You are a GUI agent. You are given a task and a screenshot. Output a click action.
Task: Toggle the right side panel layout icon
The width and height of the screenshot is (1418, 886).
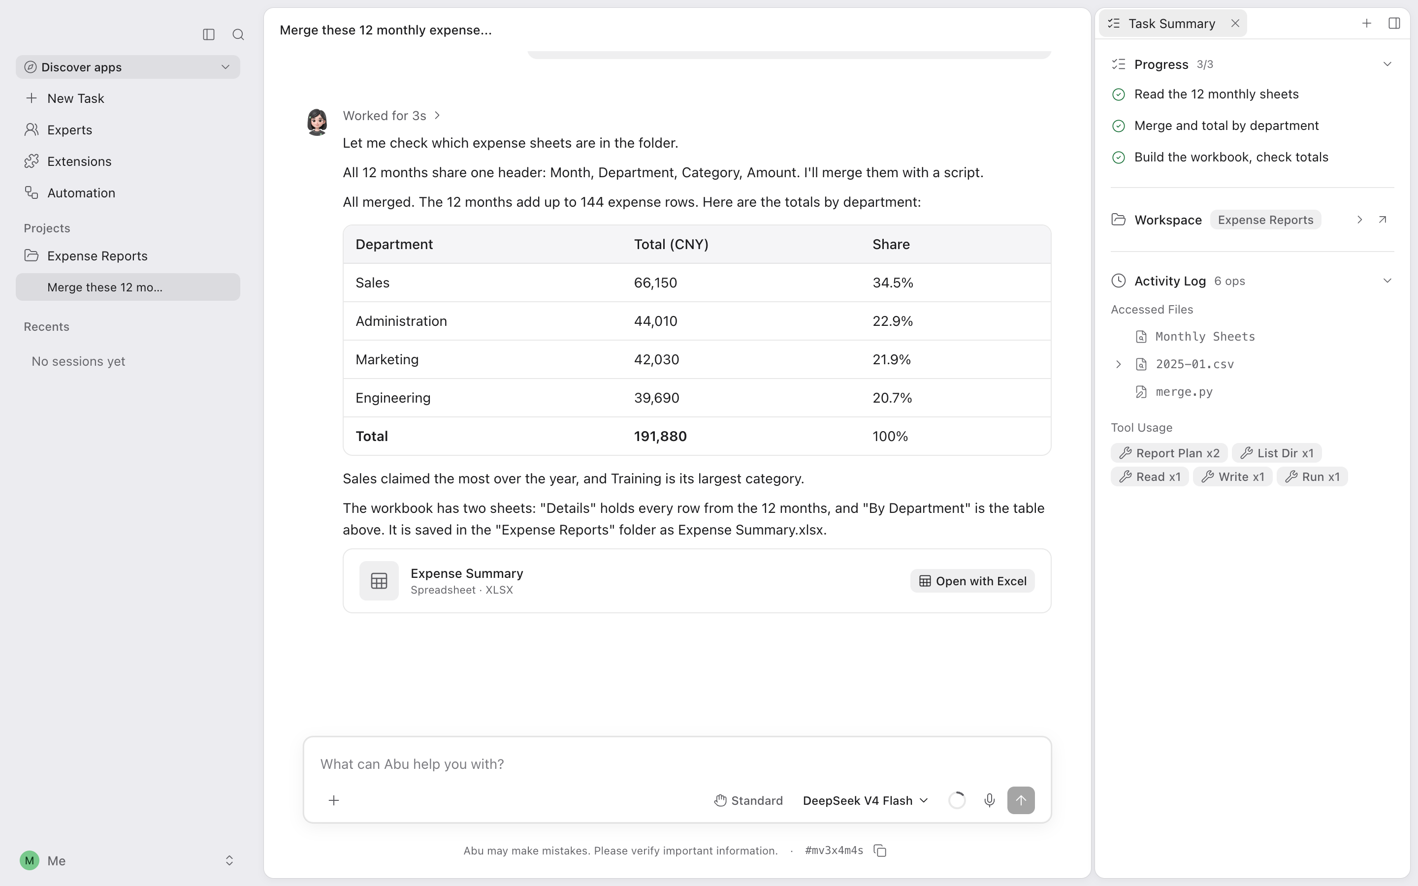[x=1394, y=24]
